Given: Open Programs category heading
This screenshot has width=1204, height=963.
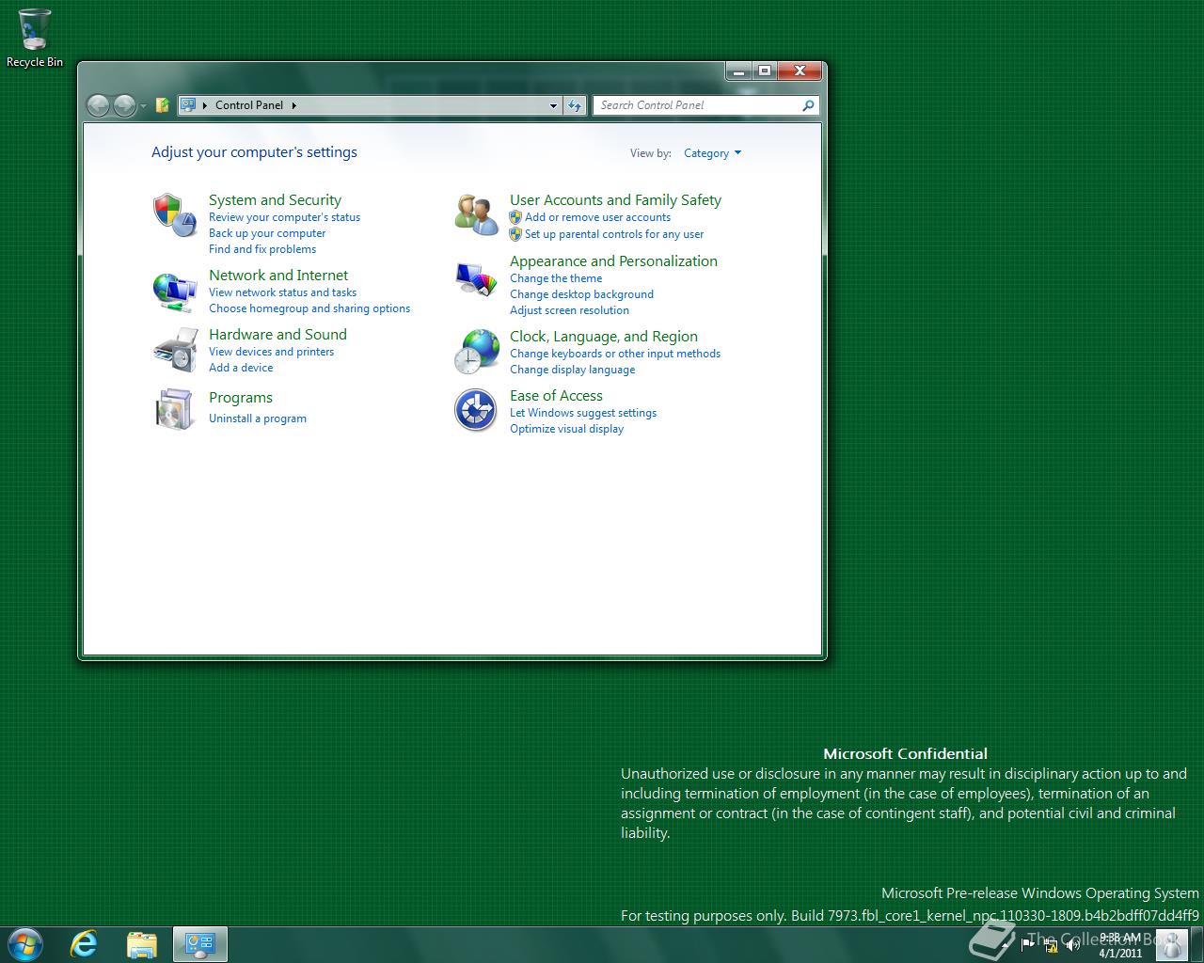Looking at the screenshot, I should coord(241,398).
